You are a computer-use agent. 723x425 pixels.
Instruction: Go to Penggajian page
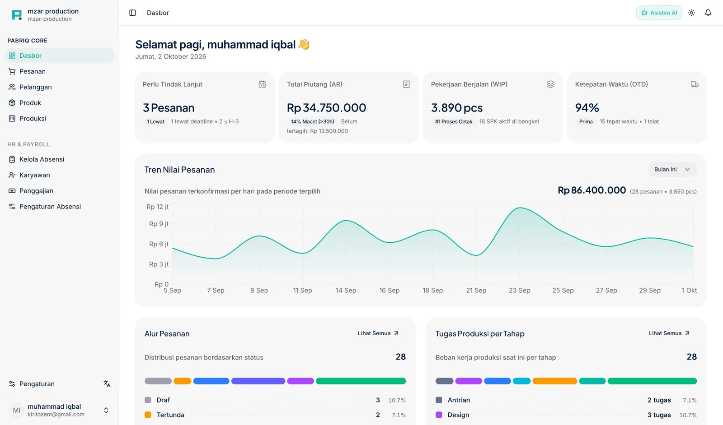(x=59, y=191)
